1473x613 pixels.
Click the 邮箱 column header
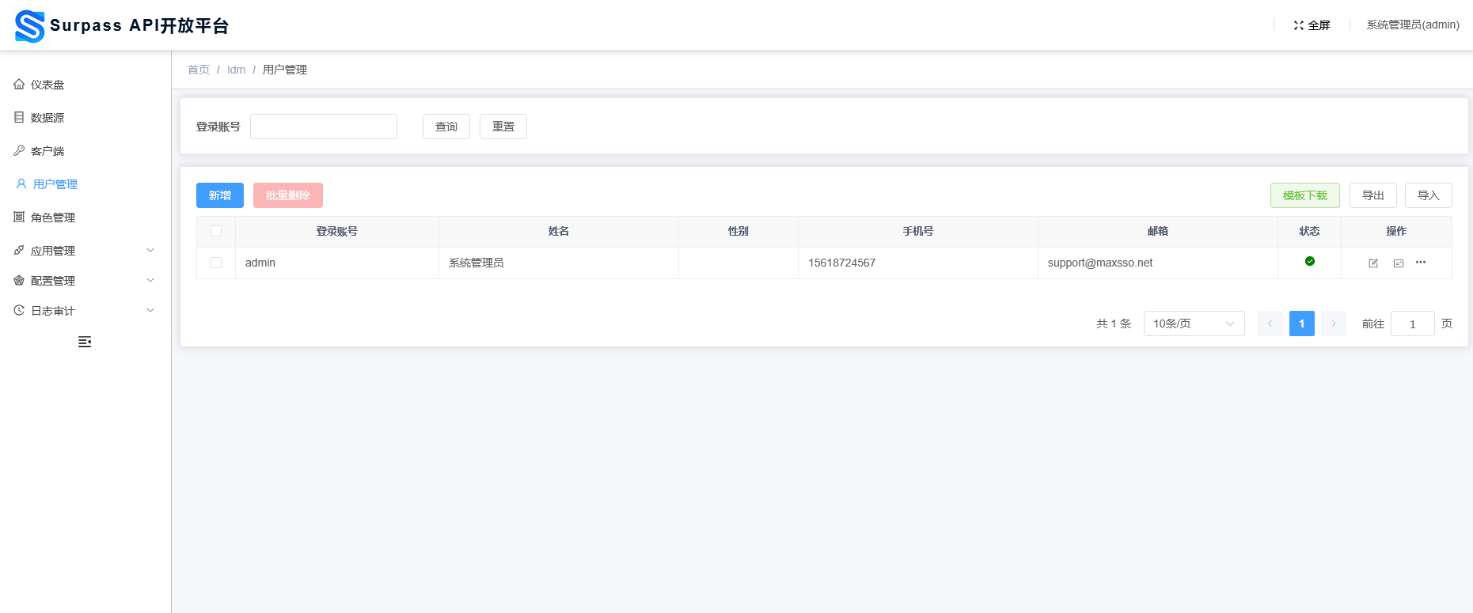coord(1158,231)
